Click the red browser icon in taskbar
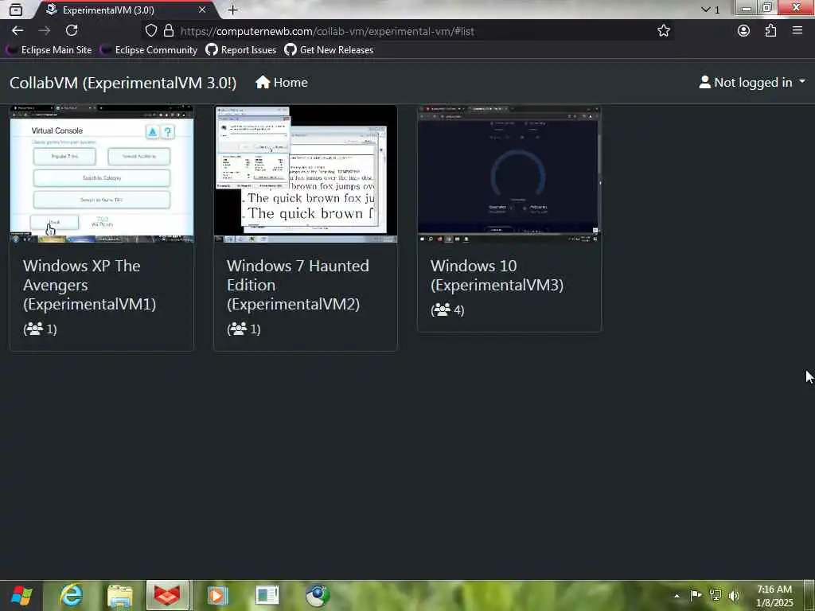815x611 pixels. (167, 595)
